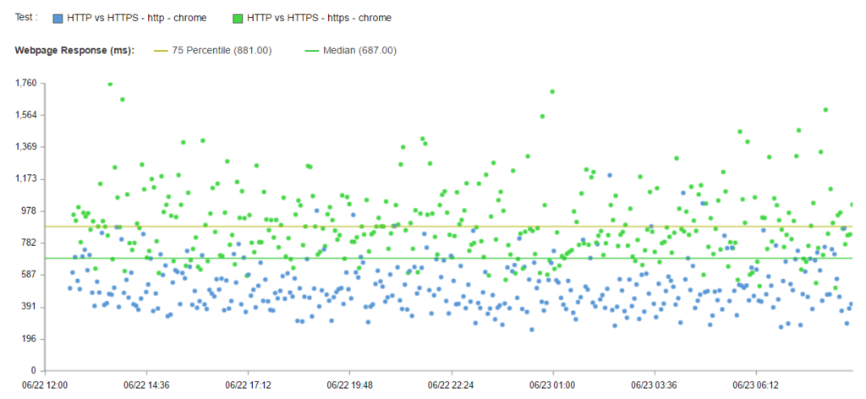Image resolution: width=866 pixels, height=399 pixels.
Task: Select 'HTTP vs HTTPS - https - chrome' legend label
Action: (319, 19)
